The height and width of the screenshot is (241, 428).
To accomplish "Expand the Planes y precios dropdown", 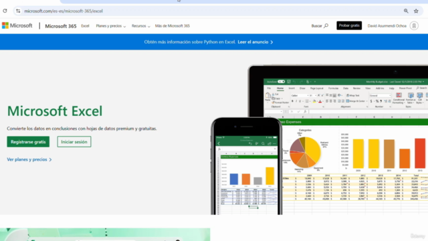I will click(x=111, y=26).
